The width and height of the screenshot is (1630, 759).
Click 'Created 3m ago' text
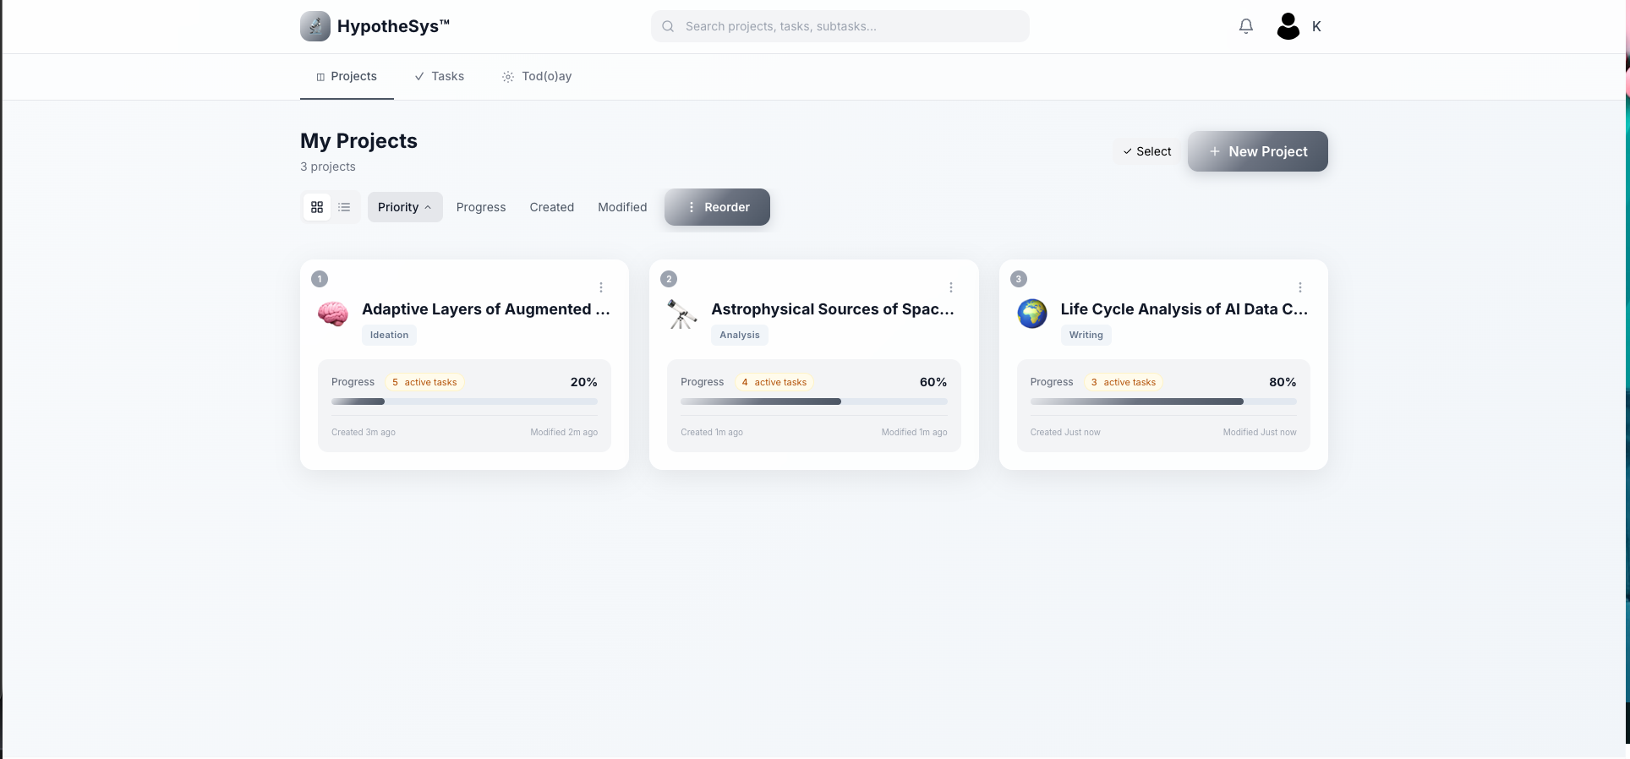(364, 432)
